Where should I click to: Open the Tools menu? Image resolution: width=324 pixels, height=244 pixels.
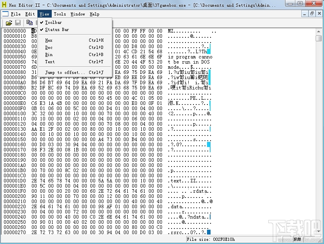(x=60, y=14)
